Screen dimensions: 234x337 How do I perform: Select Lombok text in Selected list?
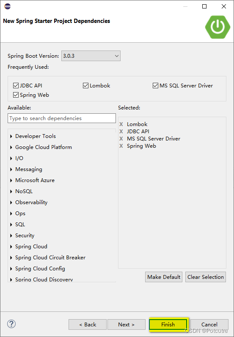[x=137, y=124]
